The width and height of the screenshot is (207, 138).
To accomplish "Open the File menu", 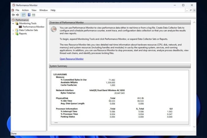I will (x=17, y=10).
